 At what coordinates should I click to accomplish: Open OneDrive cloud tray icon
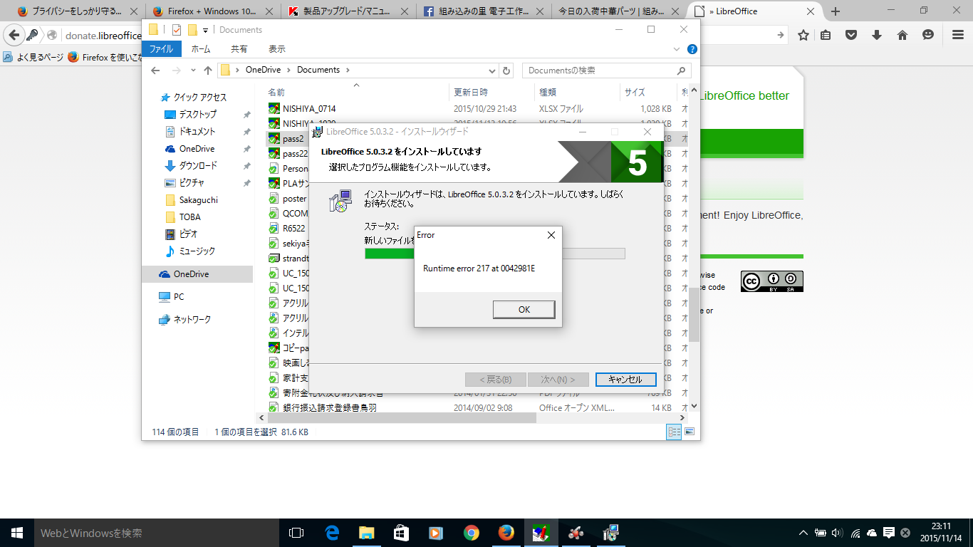(871, 533)
